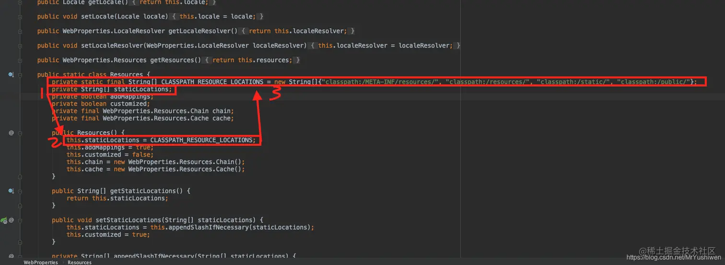The image size is (725, 265).
Task: Click the @ gutter icon beside setStaticLocations
Action: [x=11, y=220]
